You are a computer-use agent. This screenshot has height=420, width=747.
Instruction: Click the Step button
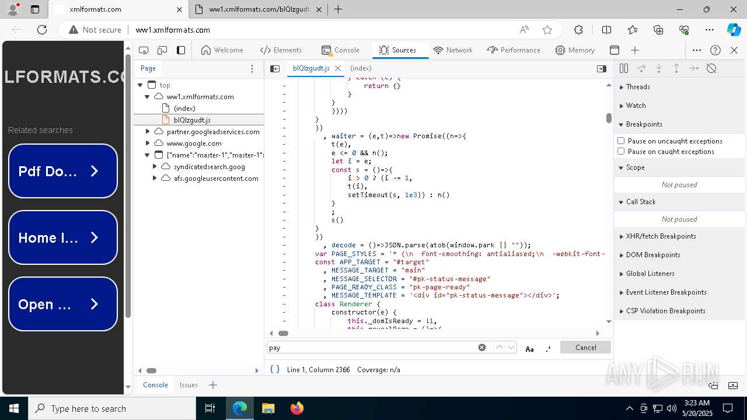(x=694, y=68)
